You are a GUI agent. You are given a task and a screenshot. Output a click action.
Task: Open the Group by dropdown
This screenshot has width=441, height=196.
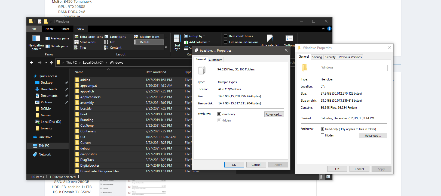[195, 36]
